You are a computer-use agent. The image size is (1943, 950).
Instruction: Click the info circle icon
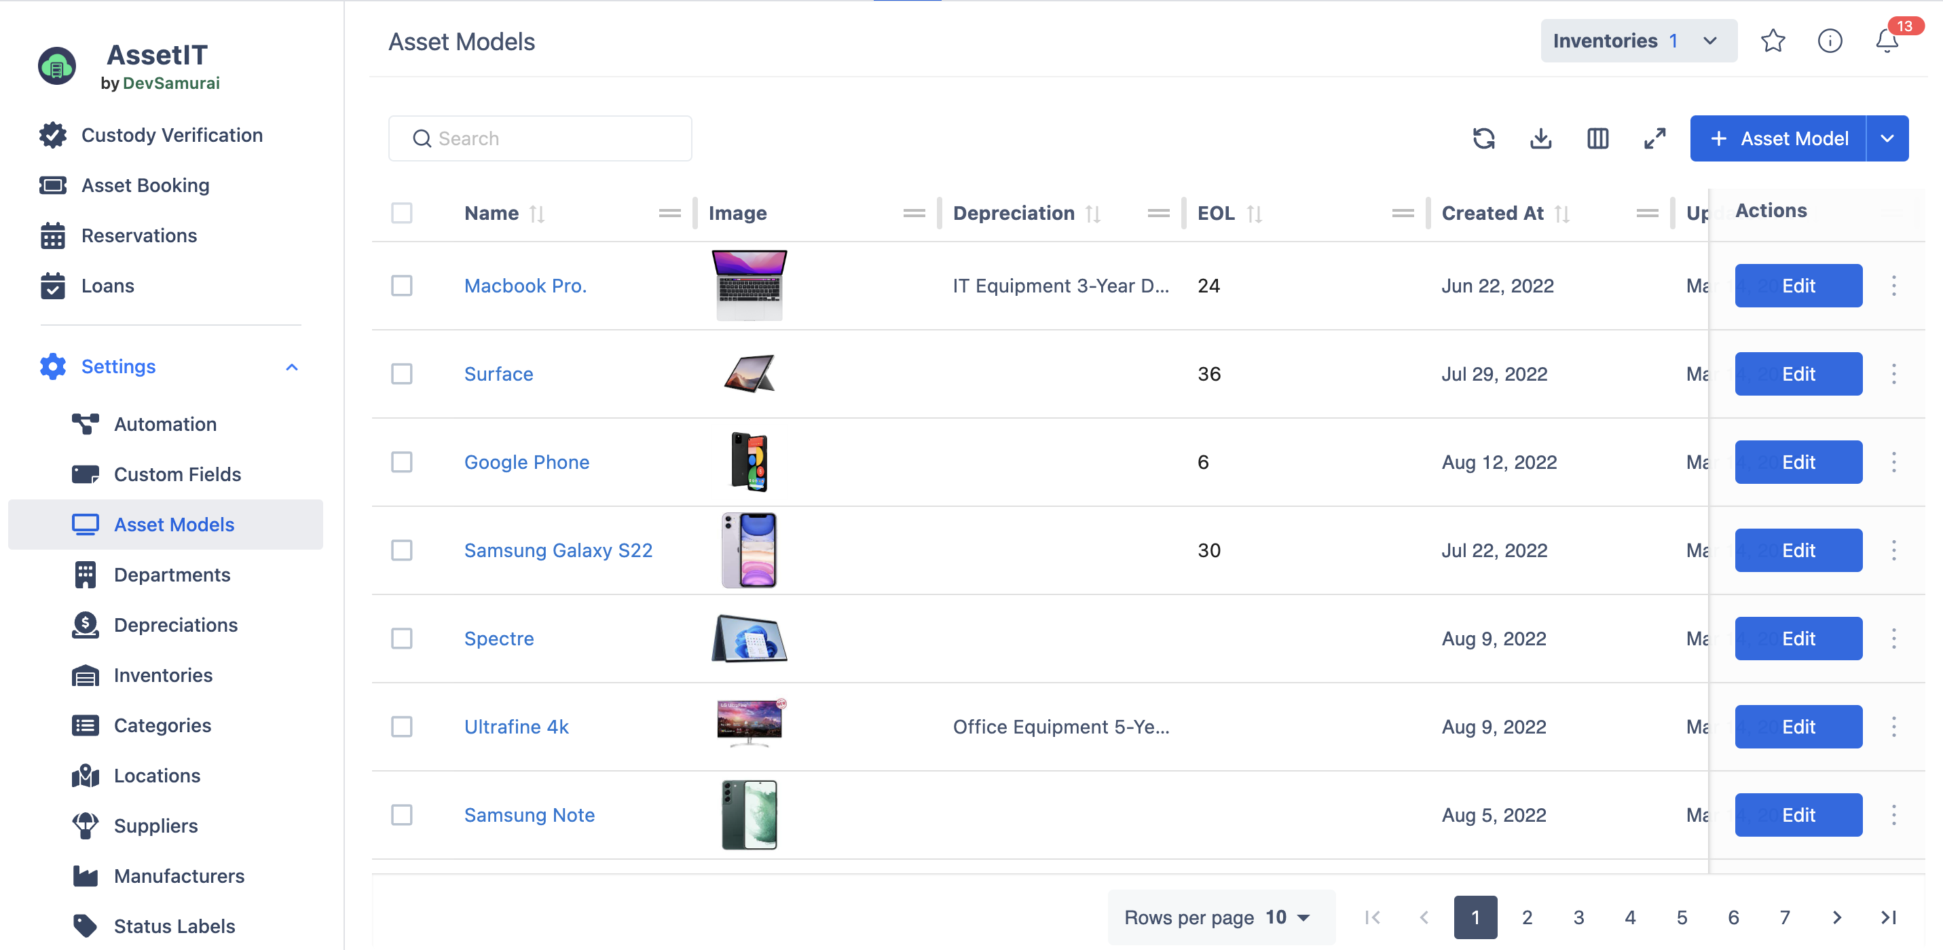1829,41
